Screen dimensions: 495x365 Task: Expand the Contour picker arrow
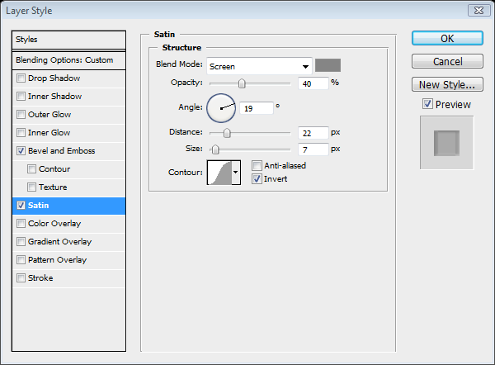pyautogui.click(x=236, y=173)
